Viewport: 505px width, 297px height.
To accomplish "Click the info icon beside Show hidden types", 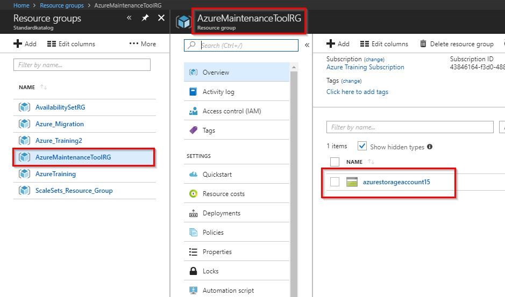I will pyautogui.click(x=430, y=147).
